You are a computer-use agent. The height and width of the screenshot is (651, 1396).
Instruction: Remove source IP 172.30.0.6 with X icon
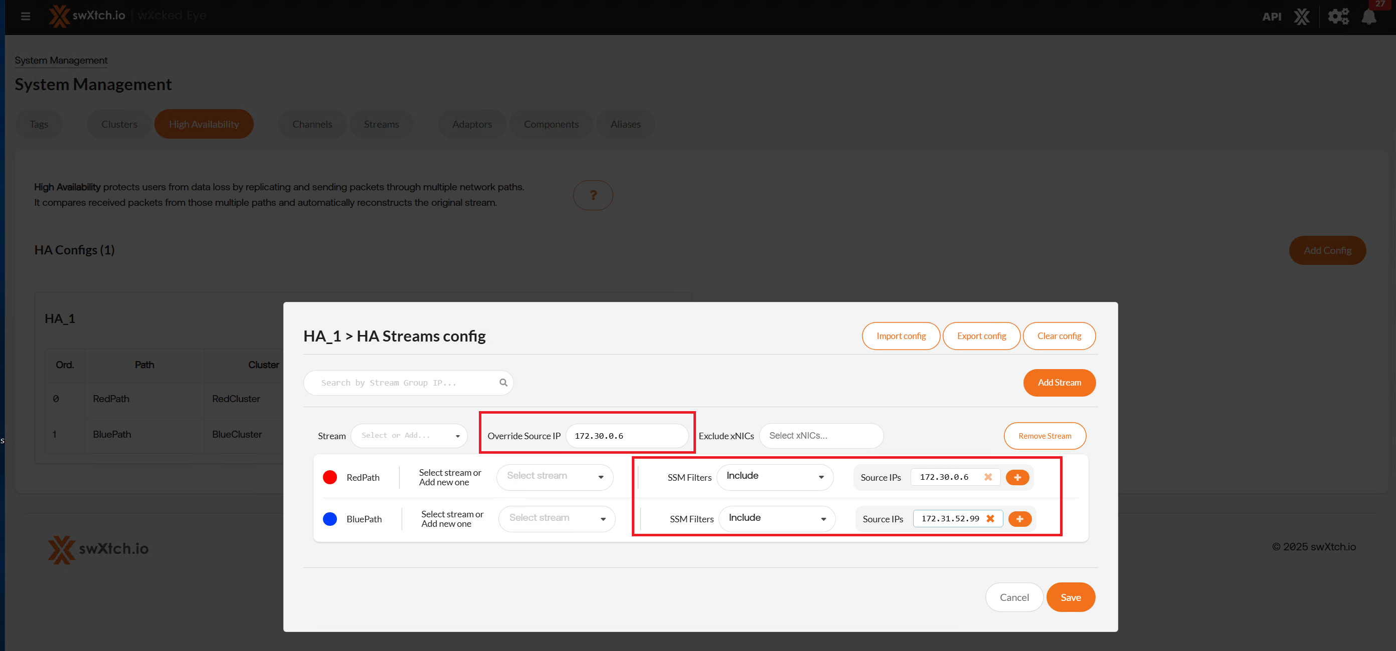(987, 477)
